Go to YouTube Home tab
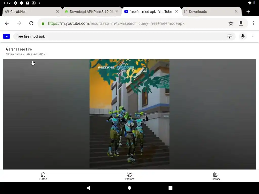 (x=43, y=176)
